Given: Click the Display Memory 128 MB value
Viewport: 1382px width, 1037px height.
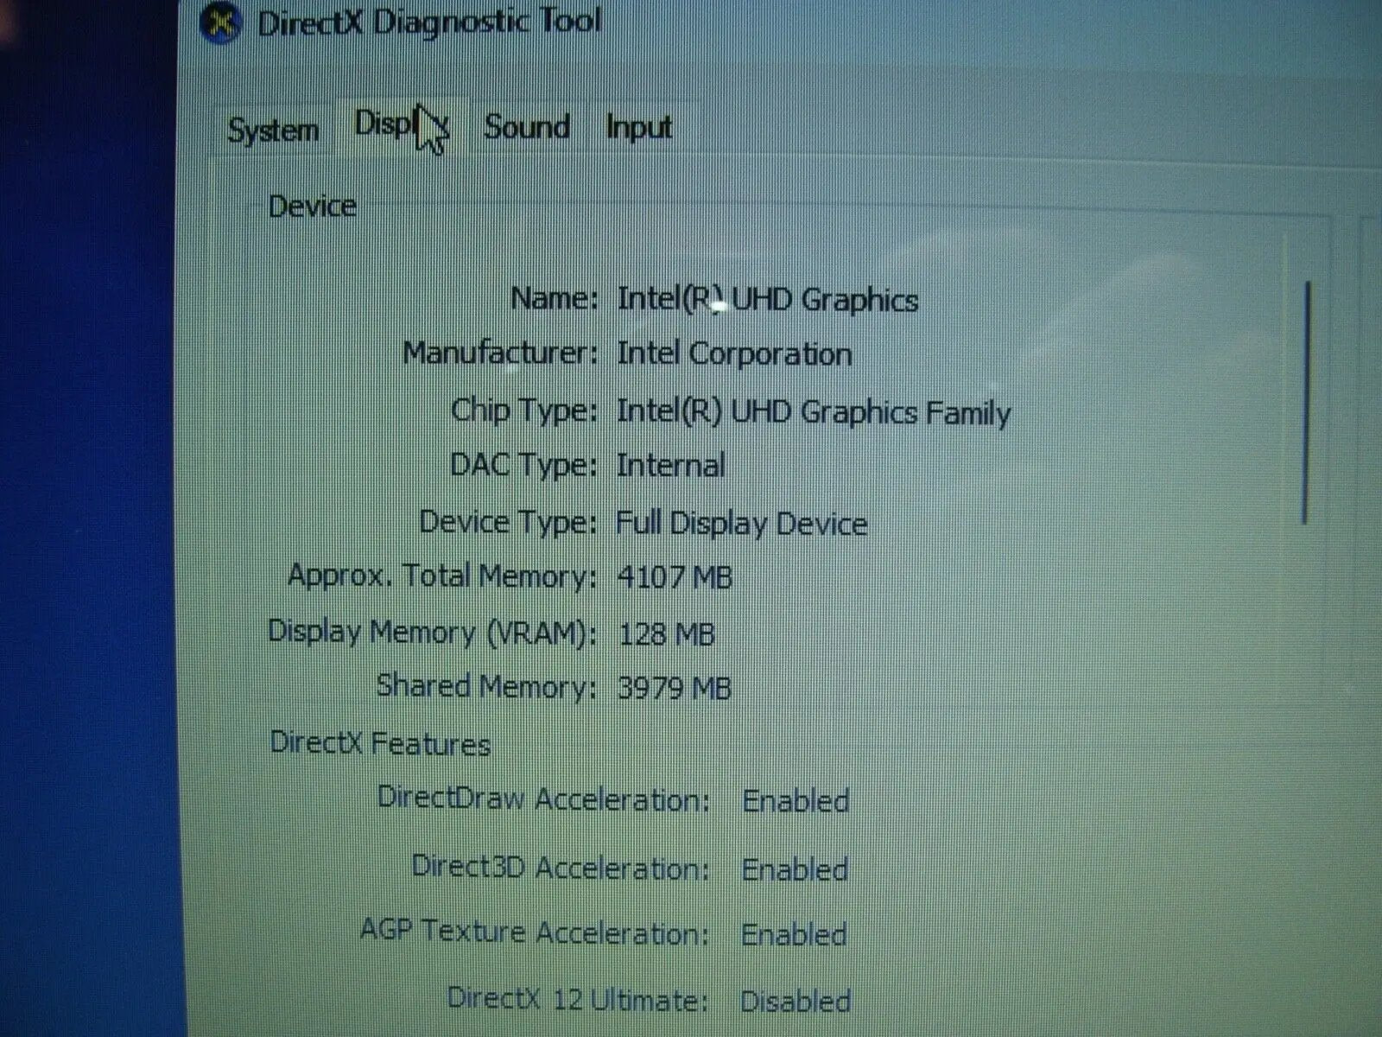Looking at the screenshot, I should coord(666,634).
